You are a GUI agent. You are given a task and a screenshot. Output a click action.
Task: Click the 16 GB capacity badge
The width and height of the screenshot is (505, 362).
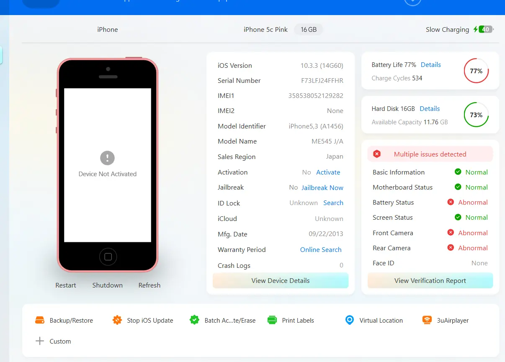pyautogui.click(x=309, y=30)
